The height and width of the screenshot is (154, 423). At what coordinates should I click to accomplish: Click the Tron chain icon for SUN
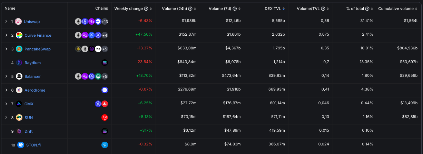[105, 118]
